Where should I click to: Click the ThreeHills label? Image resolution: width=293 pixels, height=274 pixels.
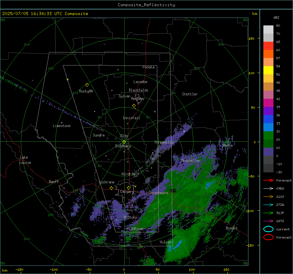(164, 142)
